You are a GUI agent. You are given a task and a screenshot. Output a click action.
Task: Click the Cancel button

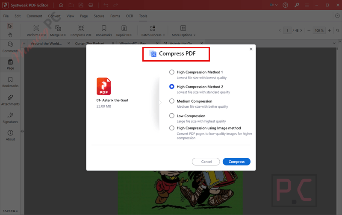tap(206, 162)
